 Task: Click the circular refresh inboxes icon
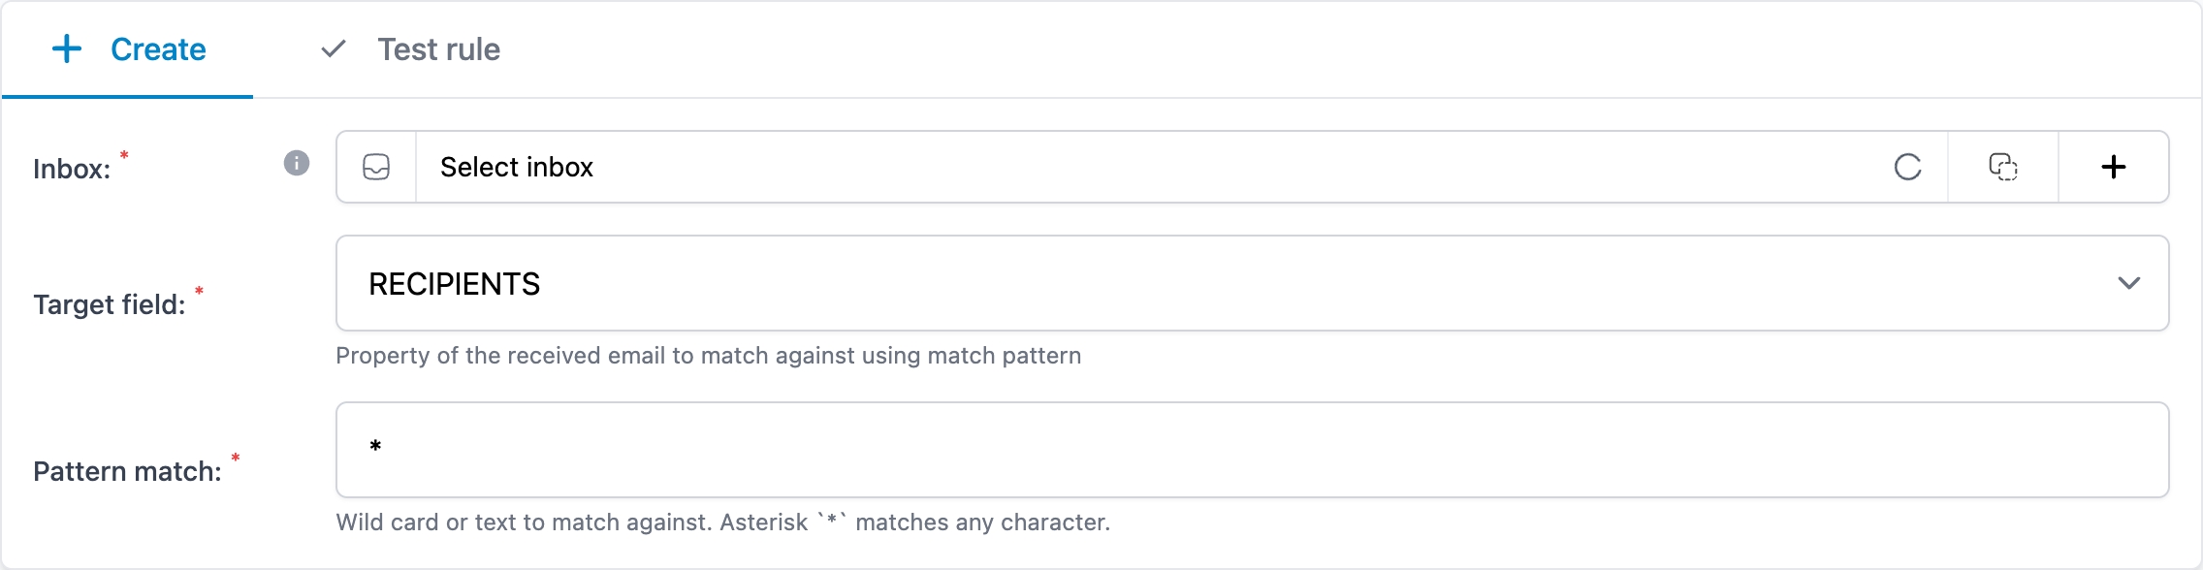pyautogui.click(x=1907, y=167)
